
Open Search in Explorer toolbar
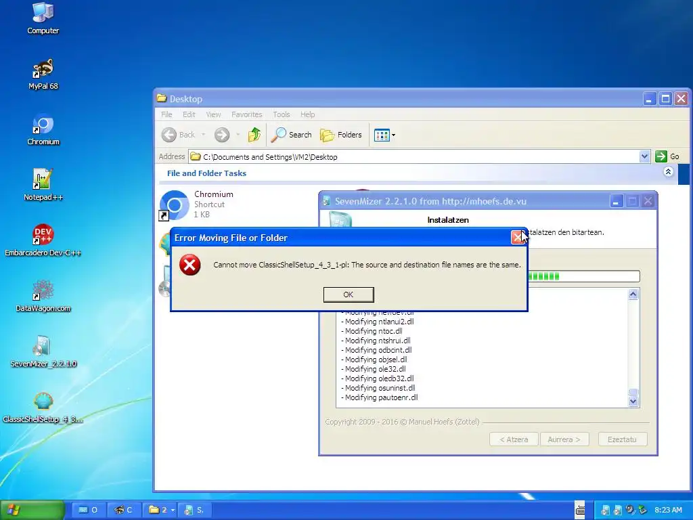coord(291,135)
